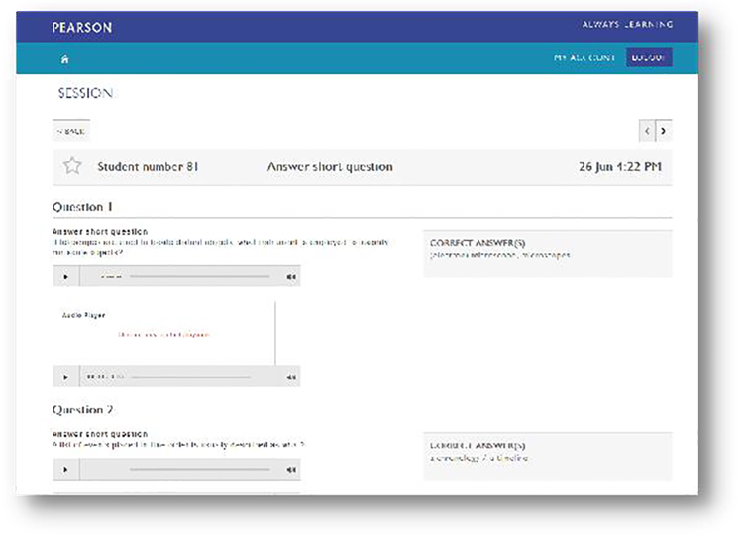Click the Audio Player panel message
The height and width of the screenshot is (538, 743).
point(164,335)
